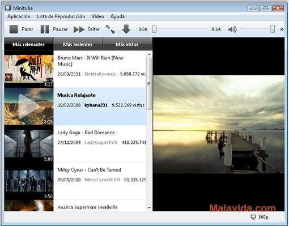Toggle fullscreen with the diagonal arrows icon
The image size is (289, 226).
point(110,29)
